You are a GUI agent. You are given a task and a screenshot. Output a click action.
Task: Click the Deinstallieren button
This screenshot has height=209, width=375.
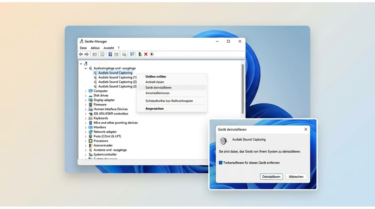tap(271, 177)
